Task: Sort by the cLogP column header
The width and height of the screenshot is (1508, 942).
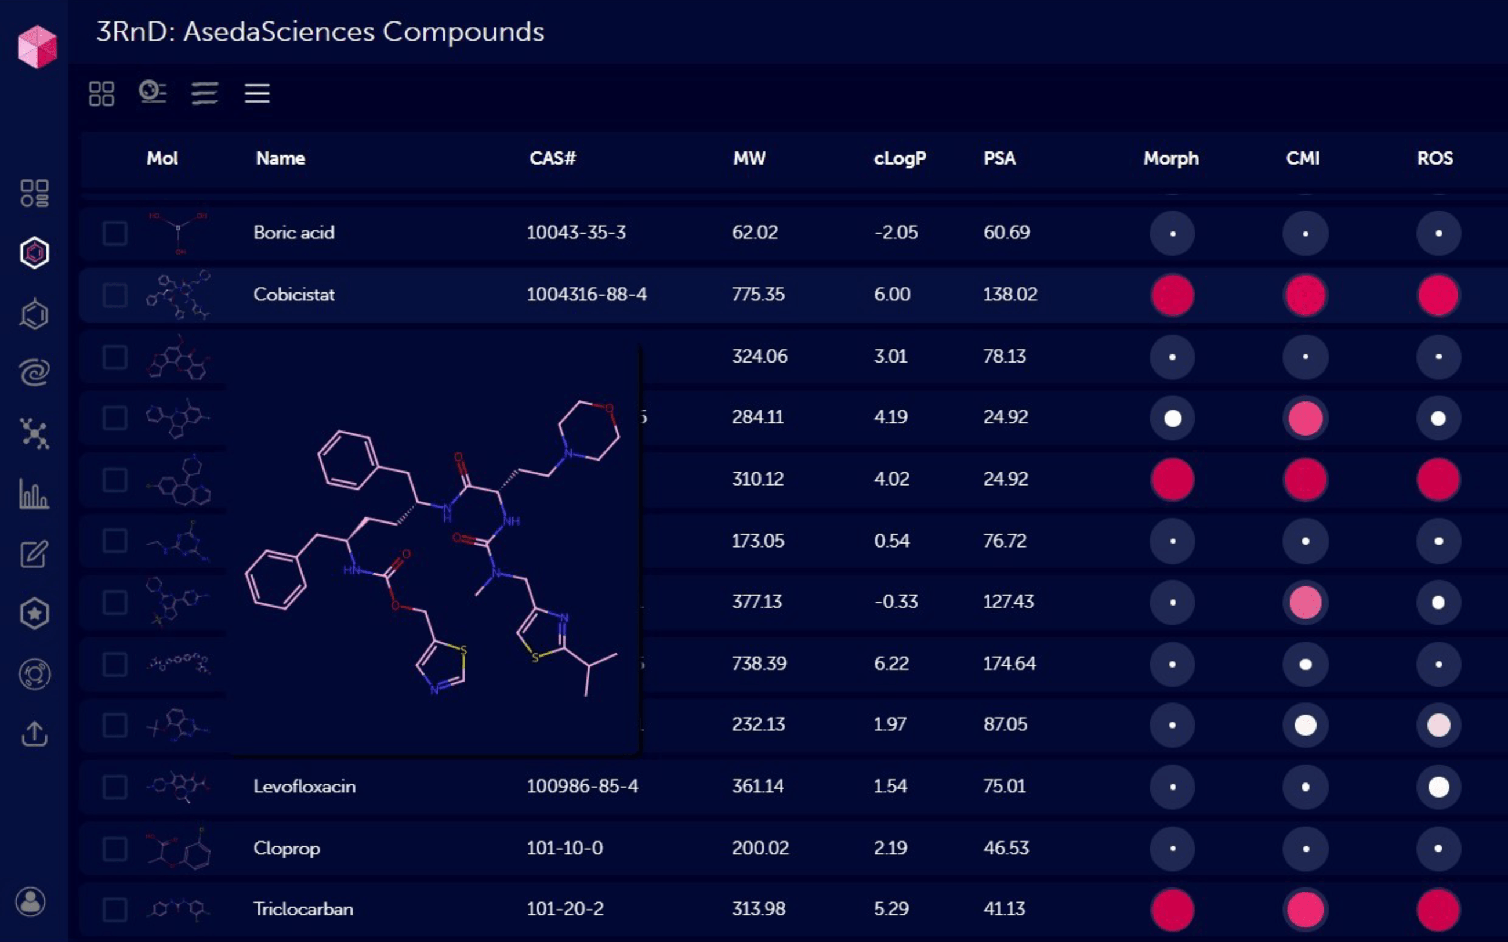Action: point(900,158)
